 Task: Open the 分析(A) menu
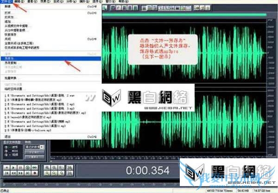tap(71, 1)
